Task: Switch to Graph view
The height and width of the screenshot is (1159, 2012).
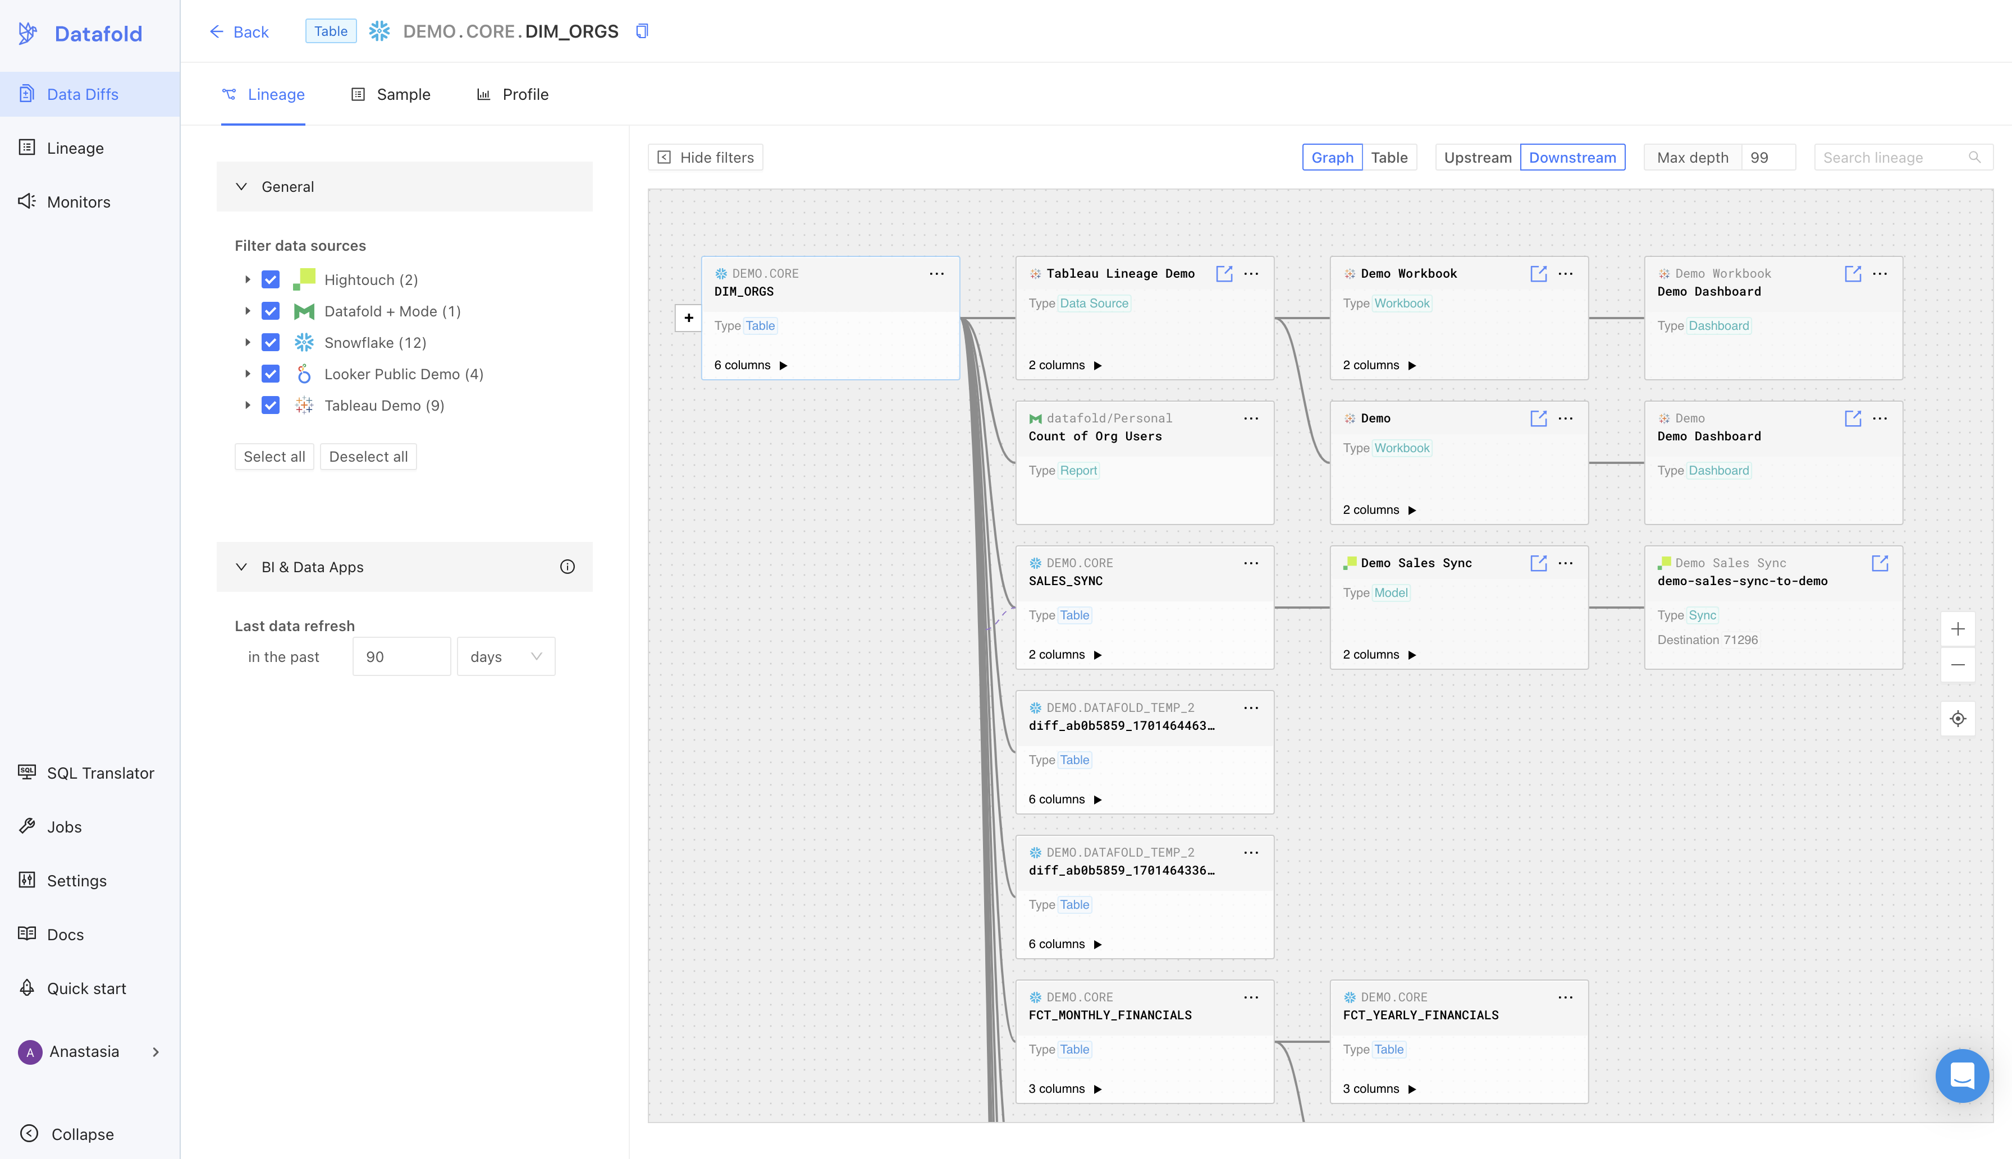Action: (x=1332, y=158)
